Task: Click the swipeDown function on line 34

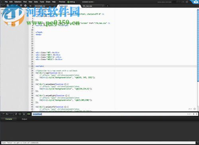Action: tap(50, 84)
